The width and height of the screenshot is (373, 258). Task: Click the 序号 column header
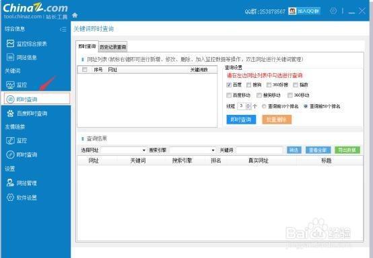pyautogui.click(x=98, y=70)
